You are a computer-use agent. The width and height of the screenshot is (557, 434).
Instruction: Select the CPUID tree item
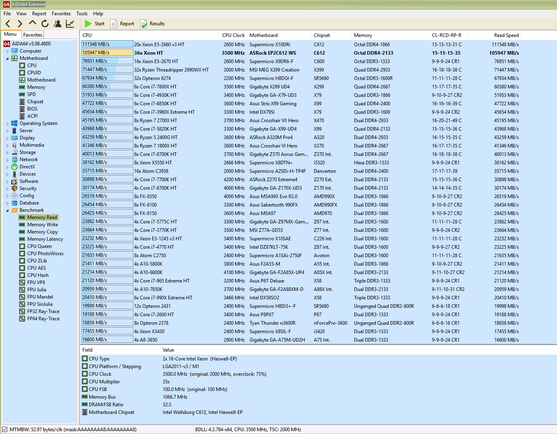(34, 73)
